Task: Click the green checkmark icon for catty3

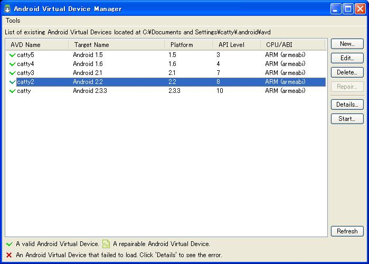Action: click(12, 73)
